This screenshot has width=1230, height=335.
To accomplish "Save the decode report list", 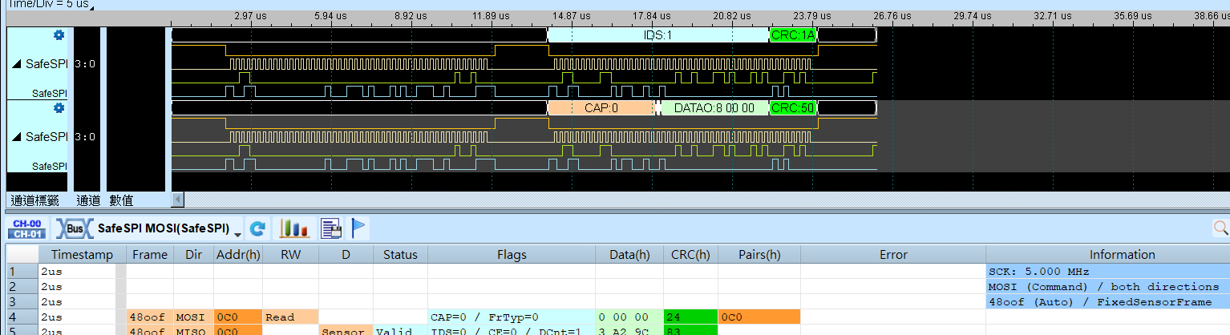I will (x=331, y=229).
